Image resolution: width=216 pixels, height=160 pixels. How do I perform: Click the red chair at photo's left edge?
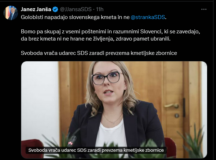[x=32, y=148]
